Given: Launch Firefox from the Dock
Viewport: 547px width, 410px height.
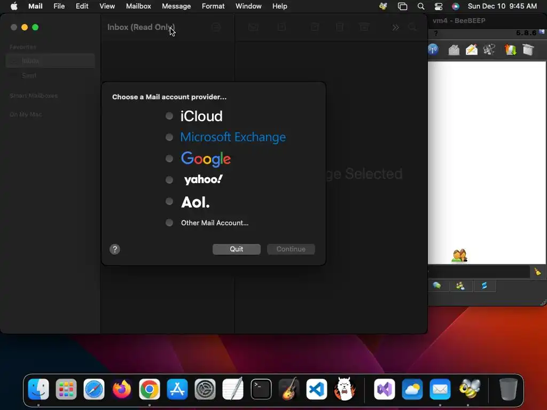Looking at the screenshot, I should (x=122, y=389).
